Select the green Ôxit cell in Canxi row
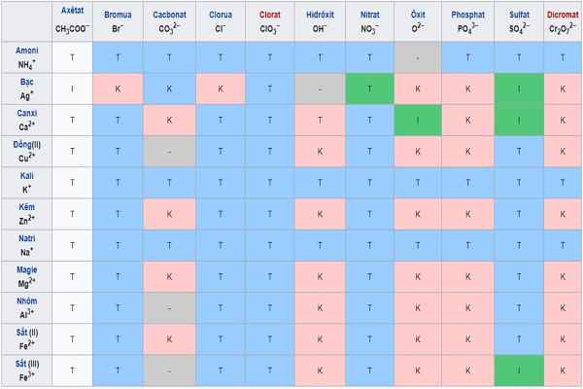This screenshot has height=389, width=583. (420, 120)
